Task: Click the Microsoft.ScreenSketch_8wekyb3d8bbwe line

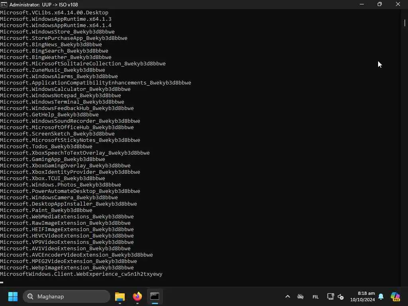Action: coord(57,134)
